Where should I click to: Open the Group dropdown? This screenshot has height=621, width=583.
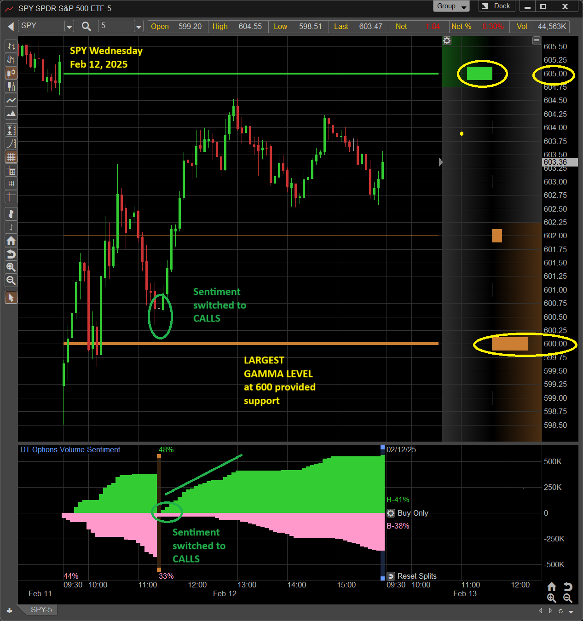451,6
